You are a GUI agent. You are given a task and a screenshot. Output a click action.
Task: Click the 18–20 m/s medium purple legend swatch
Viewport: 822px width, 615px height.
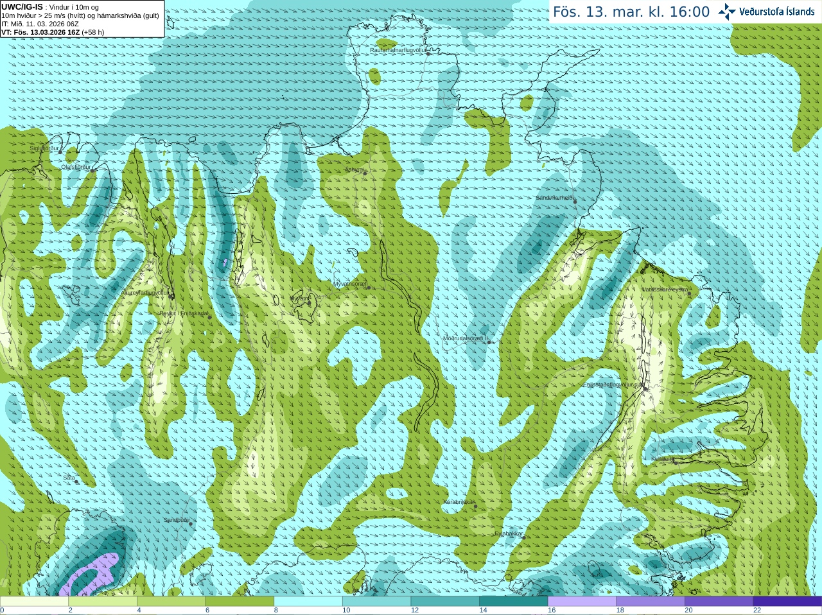651,602
